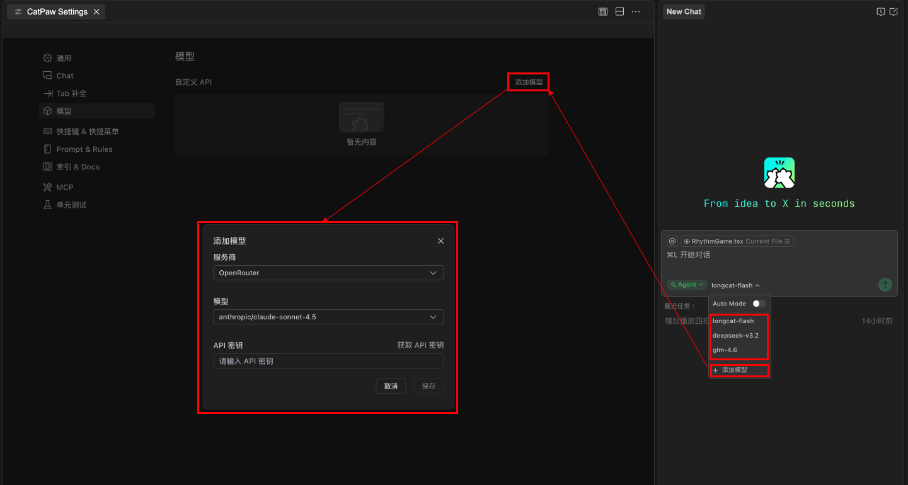Viewport: 908px width, 485px height.
Task: Click the split editor layout icon
Action: point(619,12)
